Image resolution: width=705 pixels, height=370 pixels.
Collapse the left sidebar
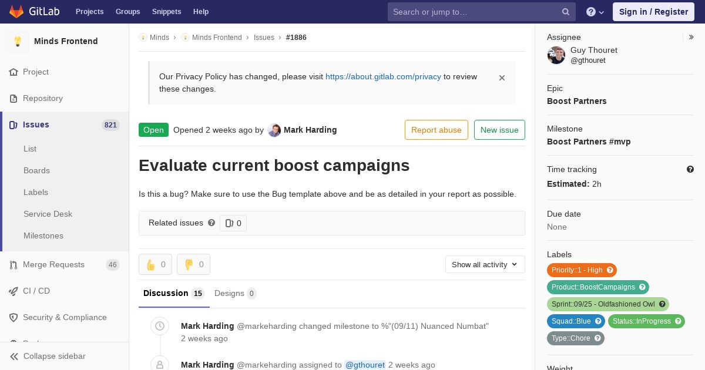pyautogui.click(x=54, y=356)
